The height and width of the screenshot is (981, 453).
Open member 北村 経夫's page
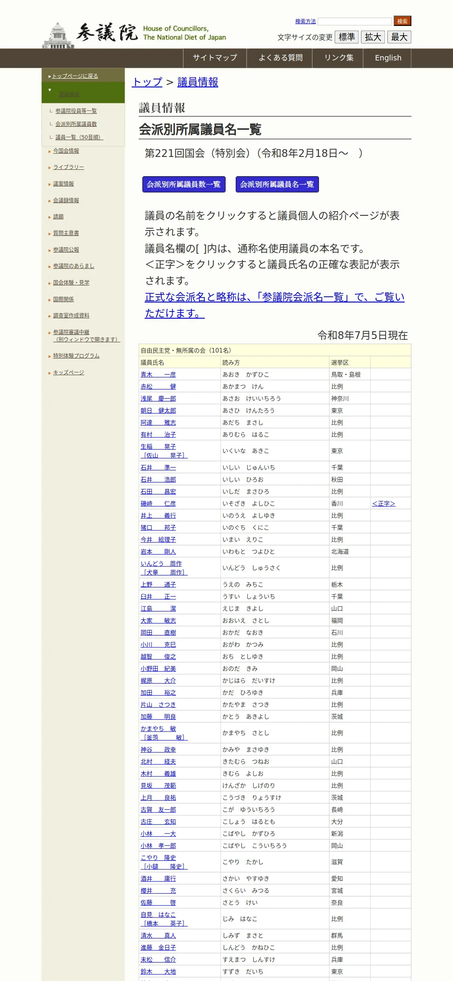click(158, 762)
